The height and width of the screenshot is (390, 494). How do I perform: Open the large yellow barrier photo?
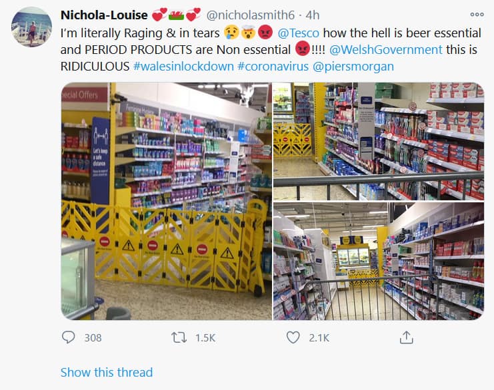pyautogui.click(x=167, y=201)
